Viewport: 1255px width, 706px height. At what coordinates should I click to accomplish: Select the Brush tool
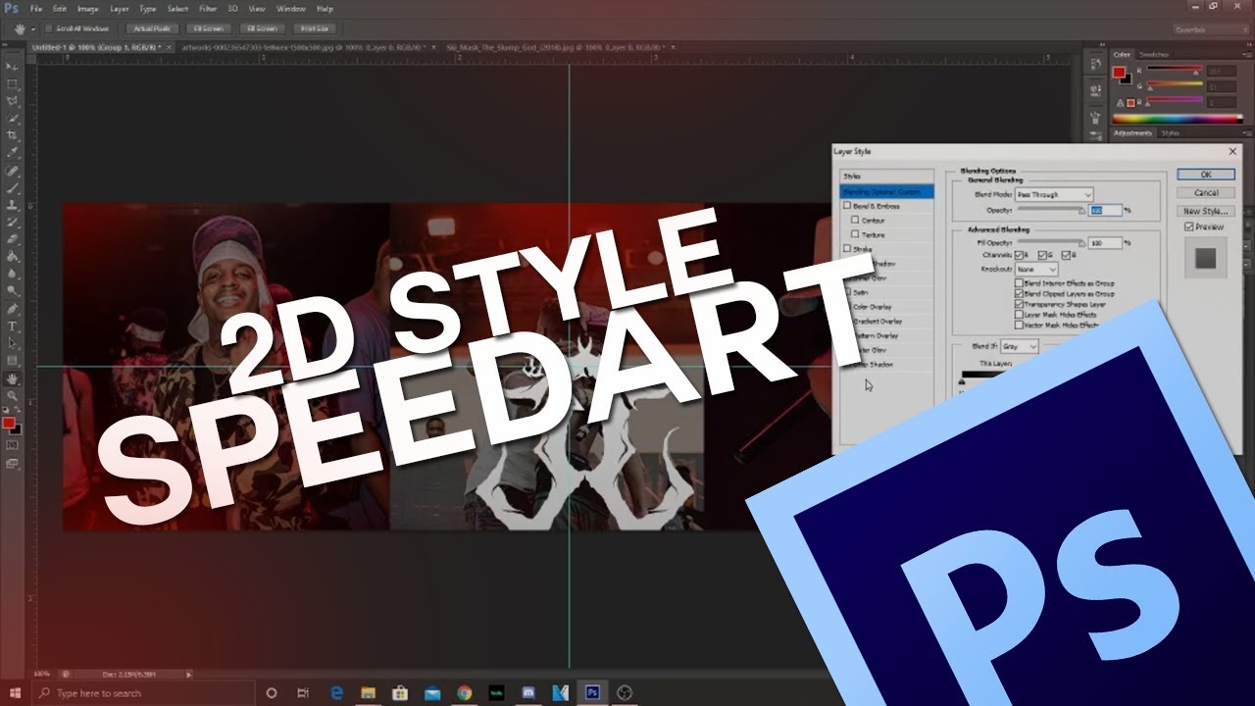[x=12, y=187]
